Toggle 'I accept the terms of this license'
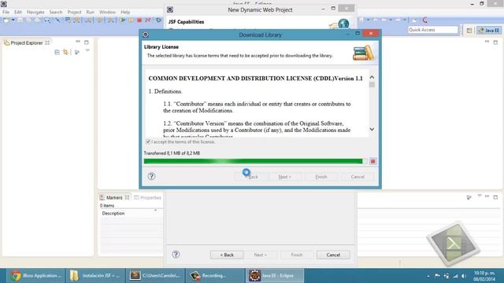Screen dimensions: 504x283 pyautogui.click(x=148, y=141)
